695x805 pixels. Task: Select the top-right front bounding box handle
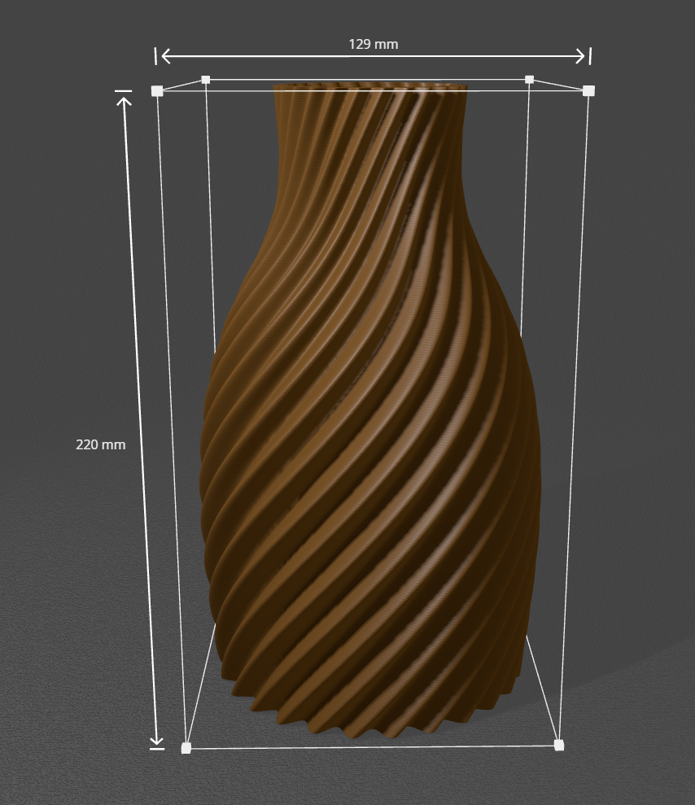point(588,90)
